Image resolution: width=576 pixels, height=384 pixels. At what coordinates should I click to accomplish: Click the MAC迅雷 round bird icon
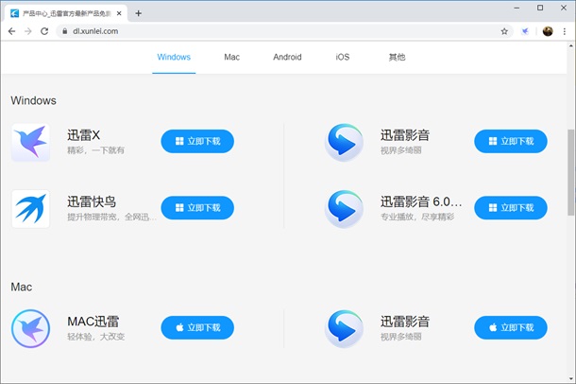tap(31, 328)
